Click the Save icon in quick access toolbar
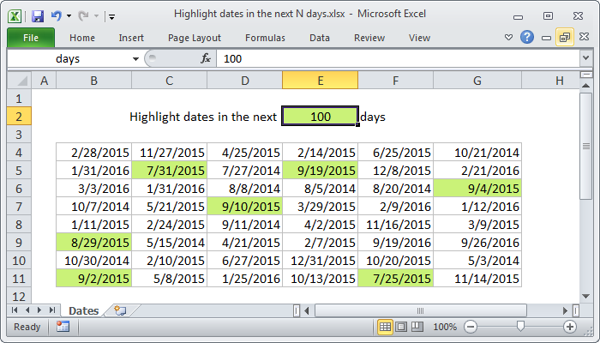Screen dimensions: 600x343 [37, 15]
